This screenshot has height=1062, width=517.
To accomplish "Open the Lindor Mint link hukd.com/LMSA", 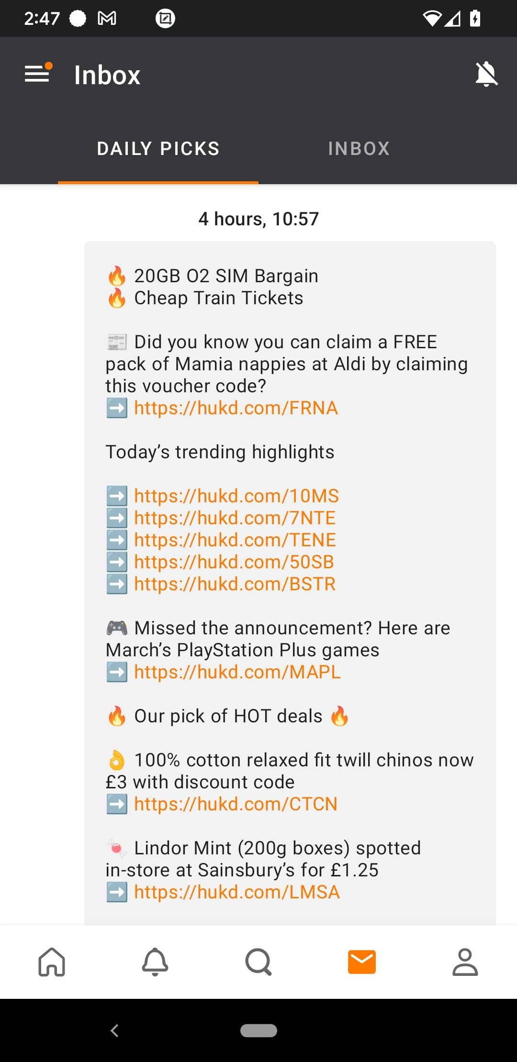I will 237,892.
